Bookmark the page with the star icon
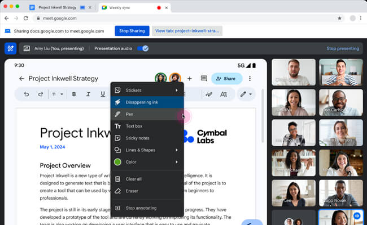This screenshot has height=225, width=367. click(x=339, y=18)
